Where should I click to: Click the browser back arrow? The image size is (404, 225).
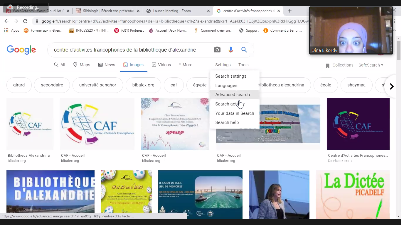pyautogui.click(x=6, y=21)
